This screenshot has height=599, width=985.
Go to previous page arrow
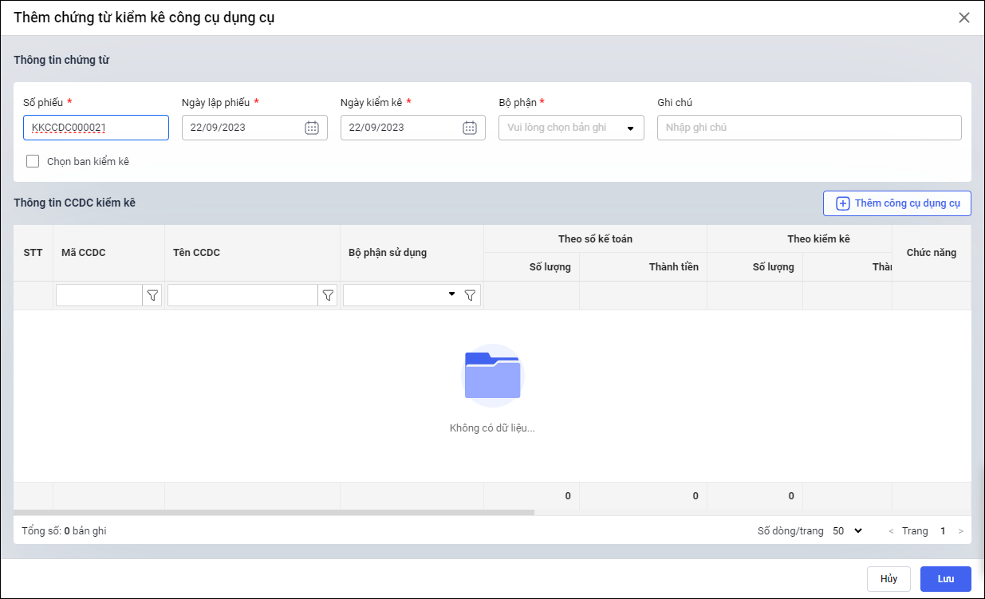coord(891,531)
